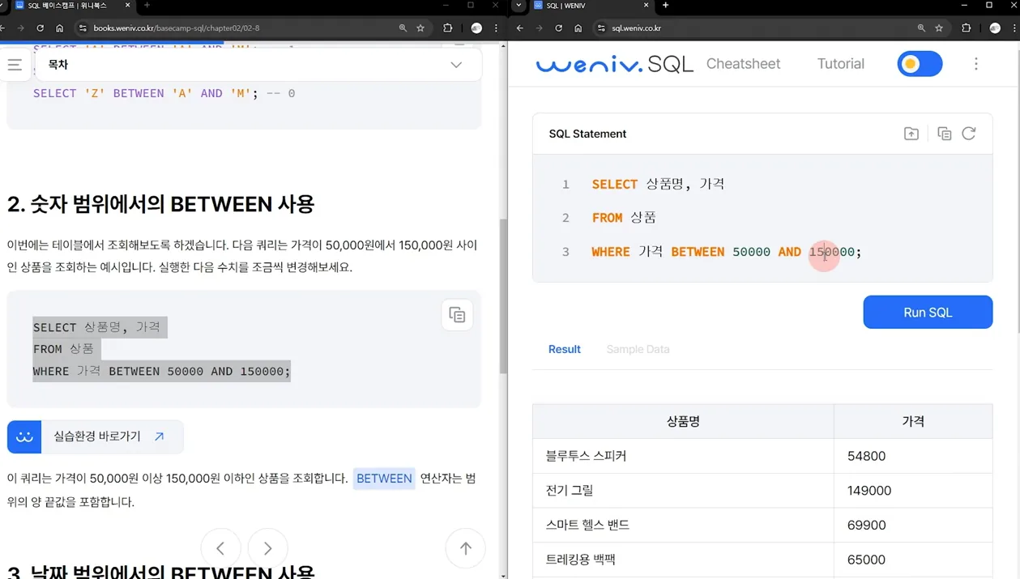
Task: Reset the SQL Statement editor
Action: (969, 134)
